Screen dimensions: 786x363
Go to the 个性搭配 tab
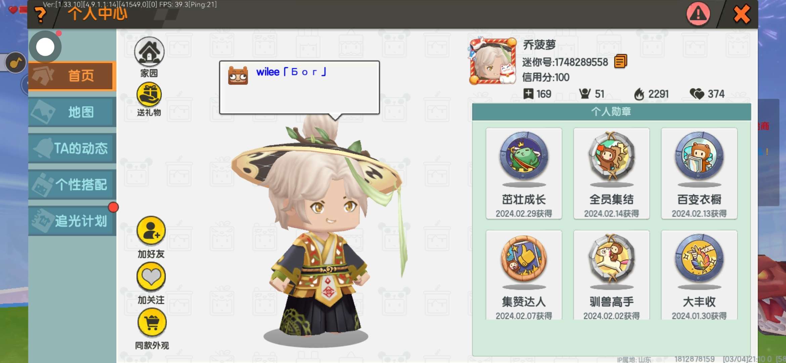coord(72,185)
